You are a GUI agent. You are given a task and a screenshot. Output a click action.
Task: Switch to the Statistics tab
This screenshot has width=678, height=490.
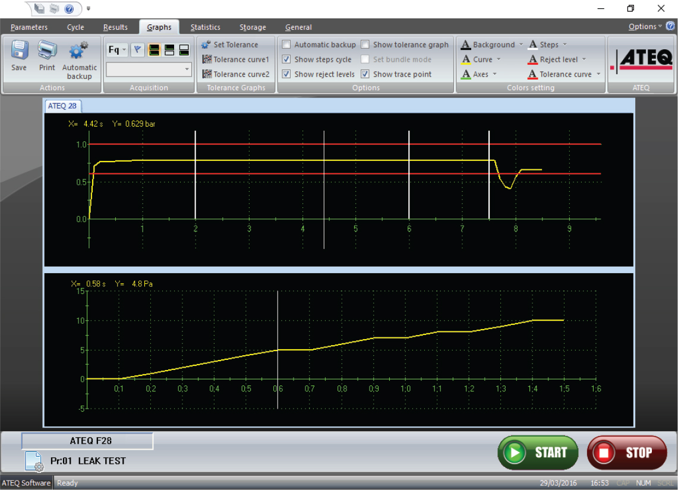206,27
